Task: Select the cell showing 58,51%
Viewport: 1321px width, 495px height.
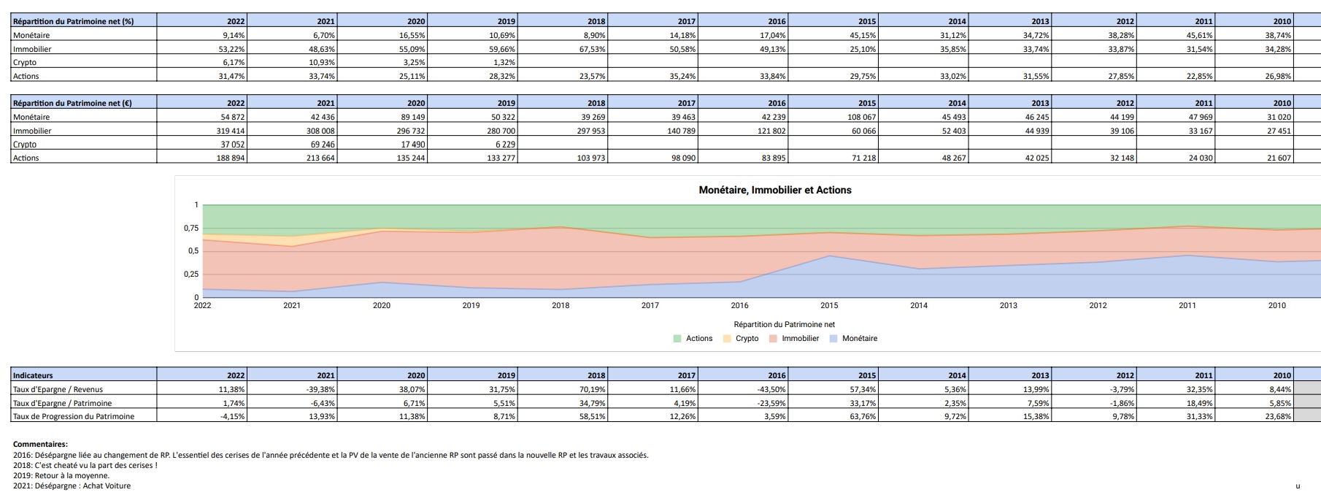Action: click(562, 416)
